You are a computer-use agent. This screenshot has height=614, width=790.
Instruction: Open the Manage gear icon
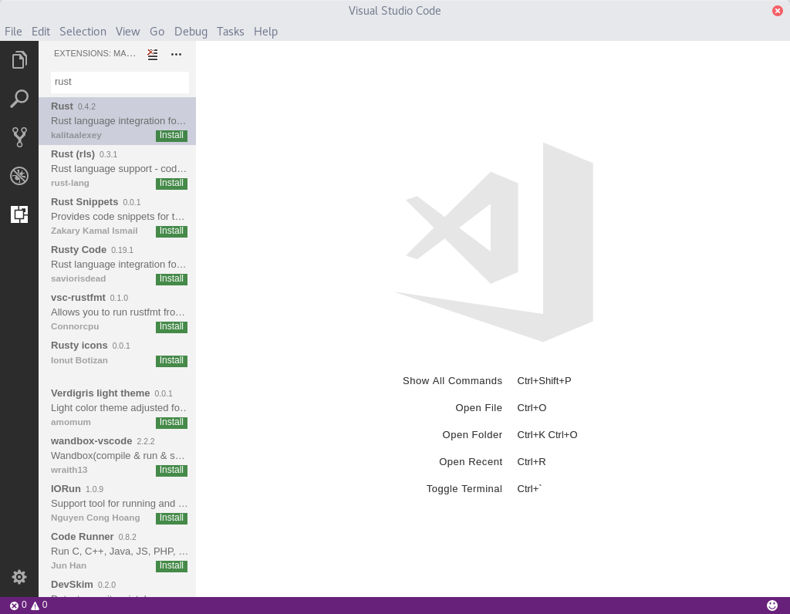[19, 577]
